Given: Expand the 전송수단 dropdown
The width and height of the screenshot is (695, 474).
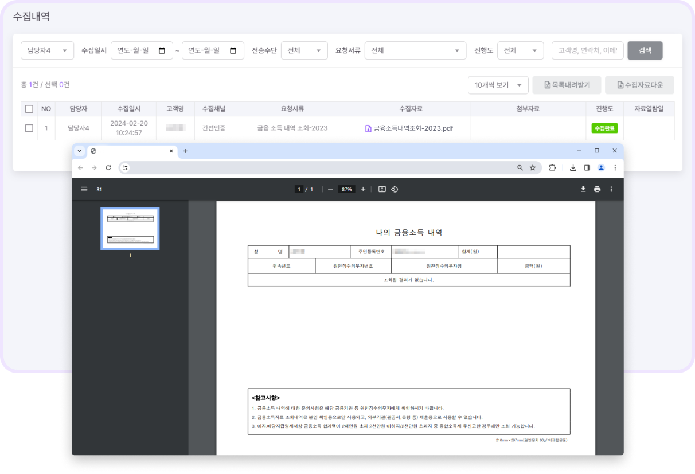Looking at the screenshot, I should 304,50.
